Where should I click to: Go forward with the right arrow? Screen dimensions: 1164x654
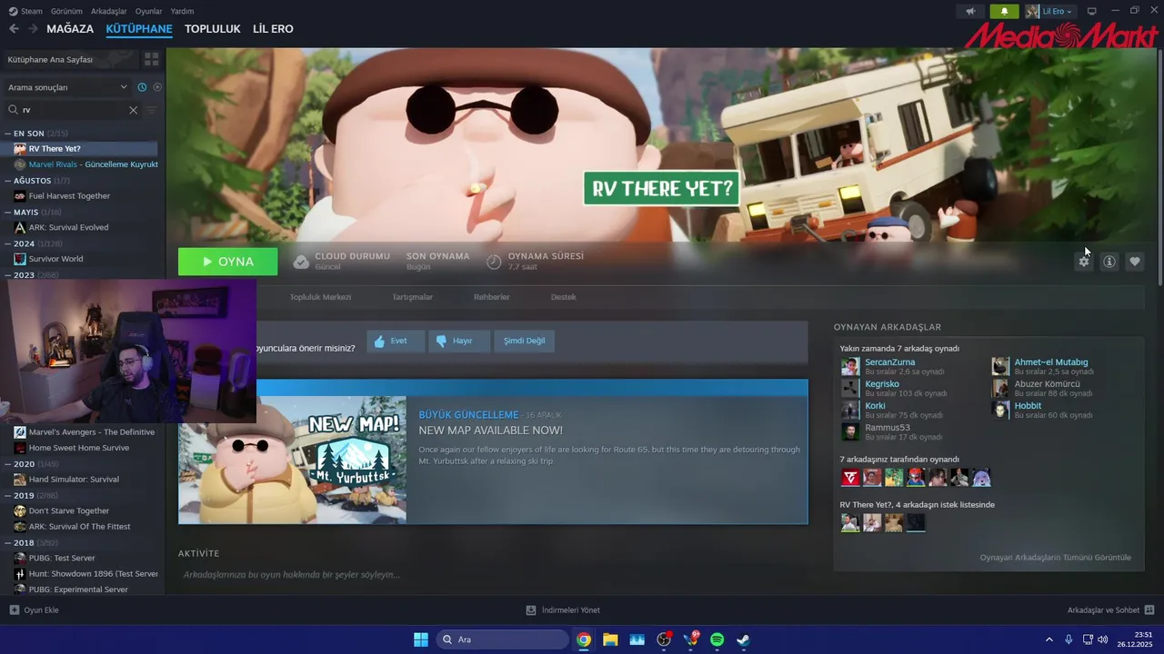(33, 29)
